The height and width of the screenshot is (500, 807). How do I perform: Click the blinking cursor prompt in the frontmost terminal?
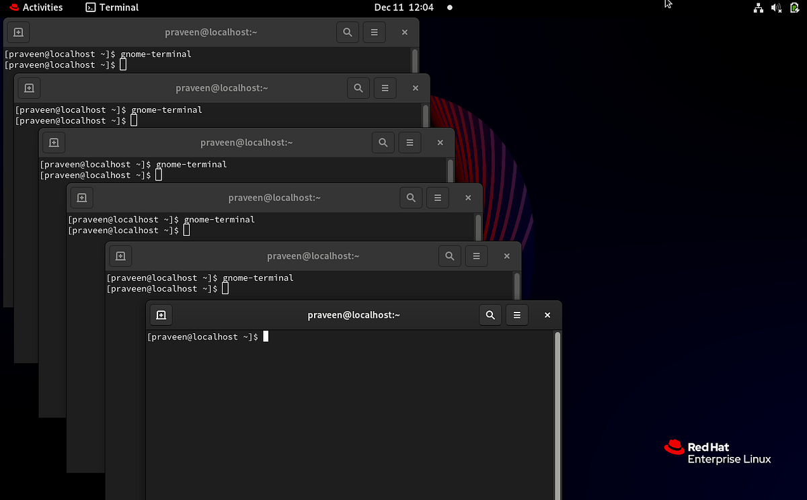pyautogui.click(x=265, y=336)
